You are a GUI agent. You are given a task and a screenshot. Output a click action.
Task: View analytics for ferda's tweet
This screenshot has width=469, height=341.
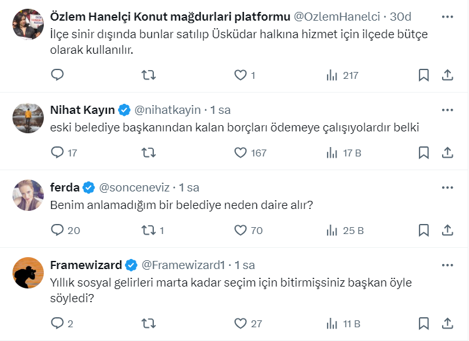[x=332, y=230]
